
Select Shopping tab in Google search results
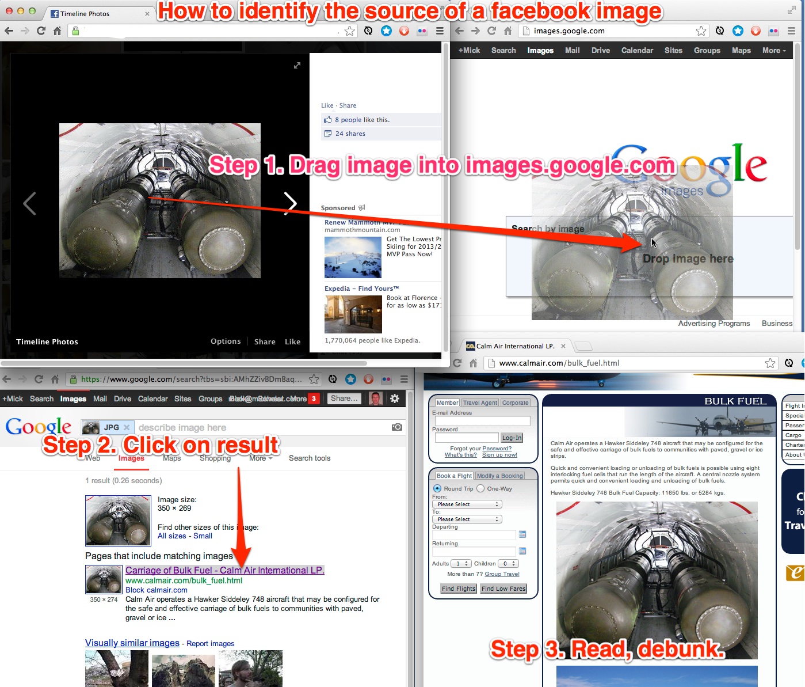click(x=215, y=458)
